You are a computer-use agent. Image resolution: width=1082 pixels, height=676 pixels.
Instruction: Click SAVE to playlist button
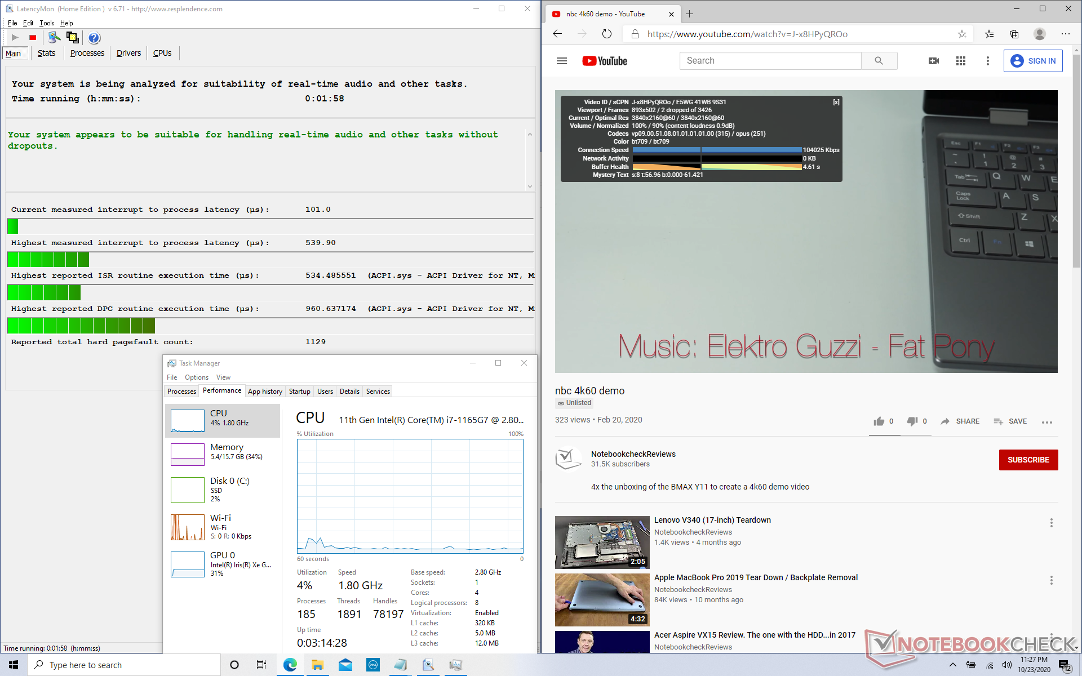click(x=1010, y=421)
